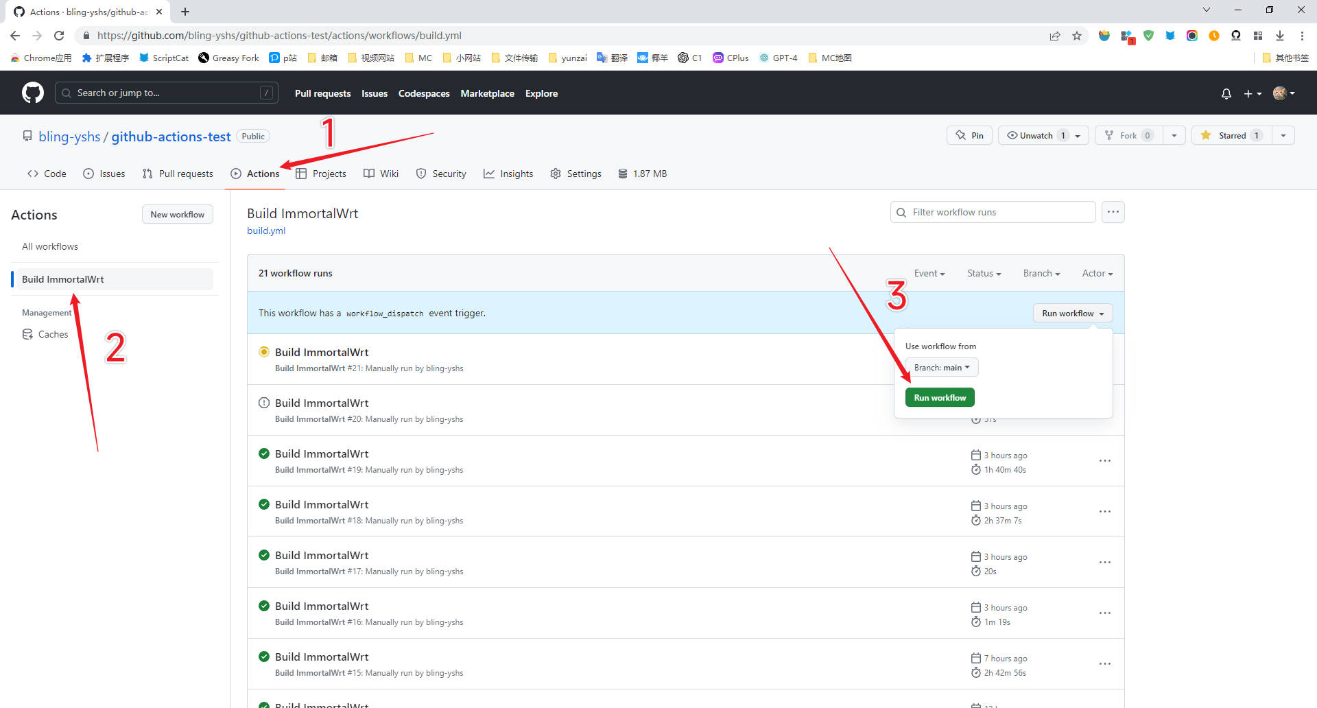Open three-dot menu for run #18
The height and width of the screenshot is (708, 1317).
tap(1104, 512)
